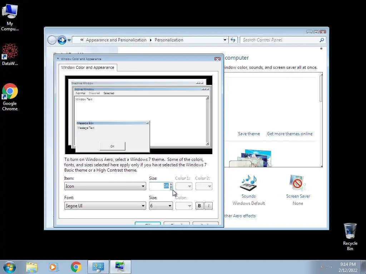Screen dimensions: 366x274
Task: Toggle bold font button
Action: pyautogui.click(x=199, y=206)
